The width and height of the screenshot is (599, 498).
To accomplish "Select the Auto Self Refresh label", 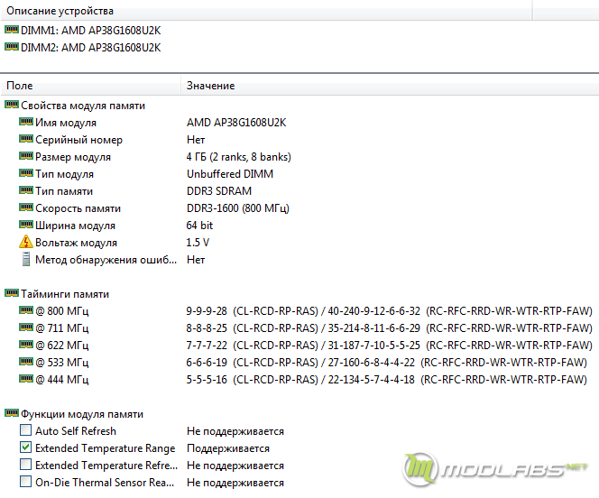I will (76, 430).
